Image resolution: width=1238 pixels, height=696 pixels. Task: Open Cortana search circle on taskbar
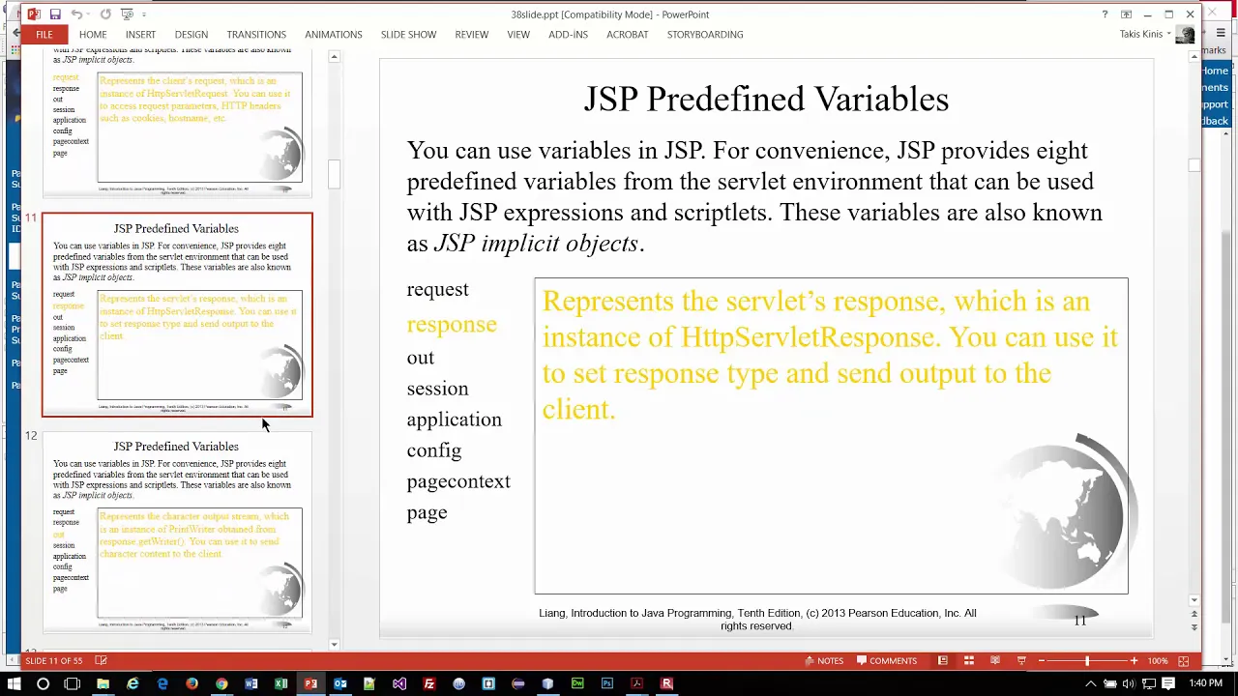(43, 683)
